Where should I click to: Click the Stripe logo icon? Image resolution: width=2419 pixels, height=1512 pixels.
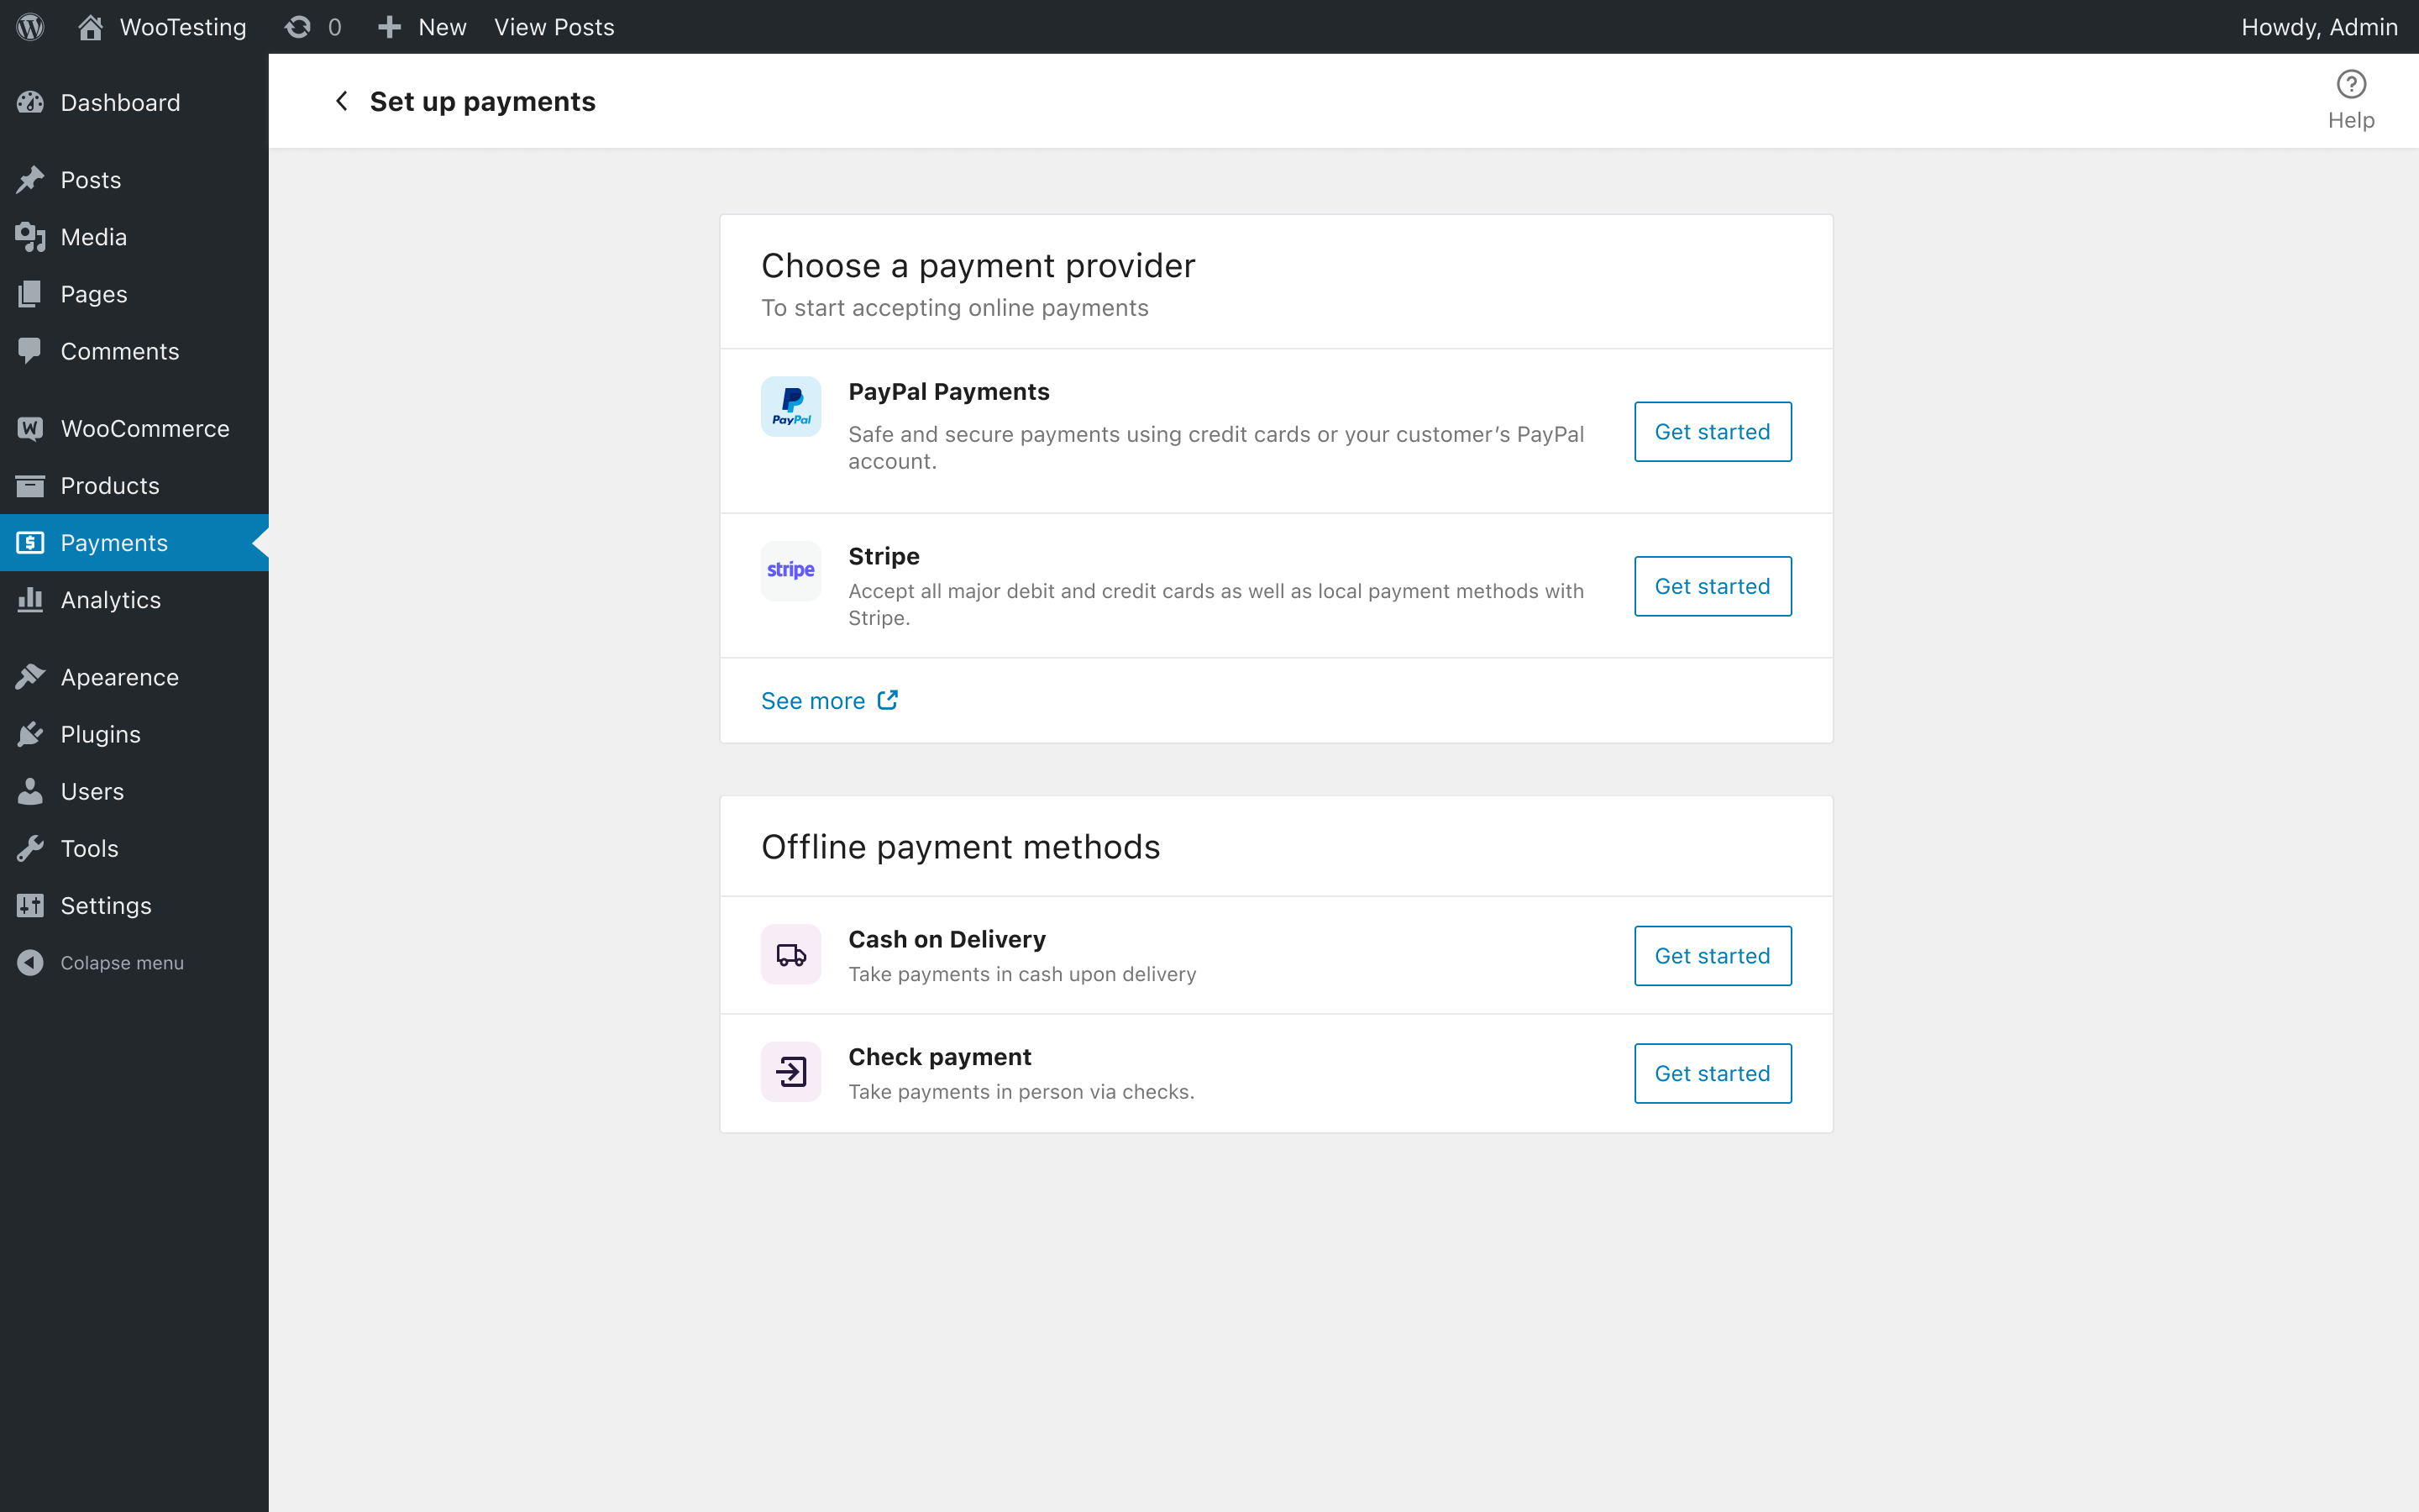[790, 569]
